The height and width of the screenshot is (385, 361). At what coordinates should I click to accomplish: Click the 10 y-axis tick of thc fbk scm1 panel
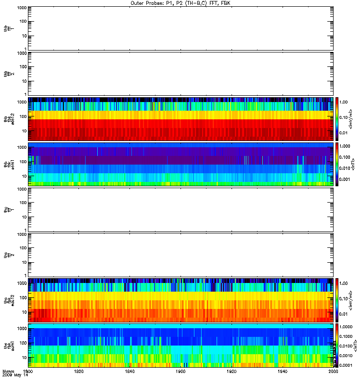click(x=24, y=358)
